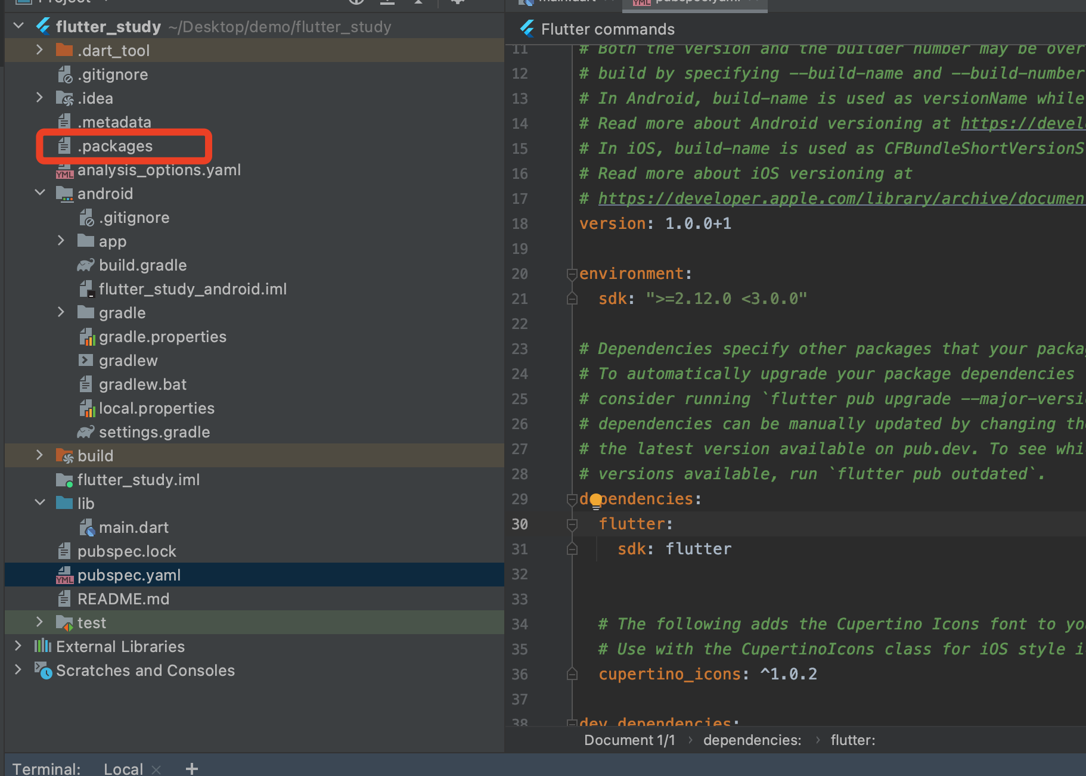Viewport: 1086px width, 776px height.
Task: Click the analysis_options.yaml YML icon
Action: point(64,170)
